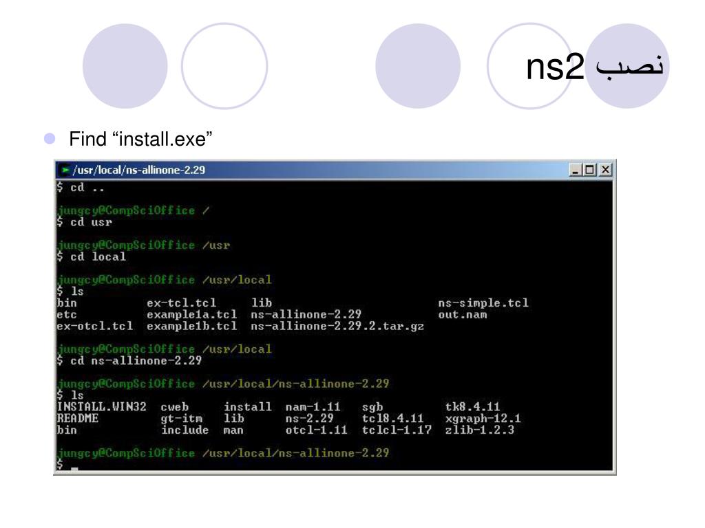This screenshot has width=705, height=528.
Task: Click example1b.tcl in the listing
Action: (191, 327)
